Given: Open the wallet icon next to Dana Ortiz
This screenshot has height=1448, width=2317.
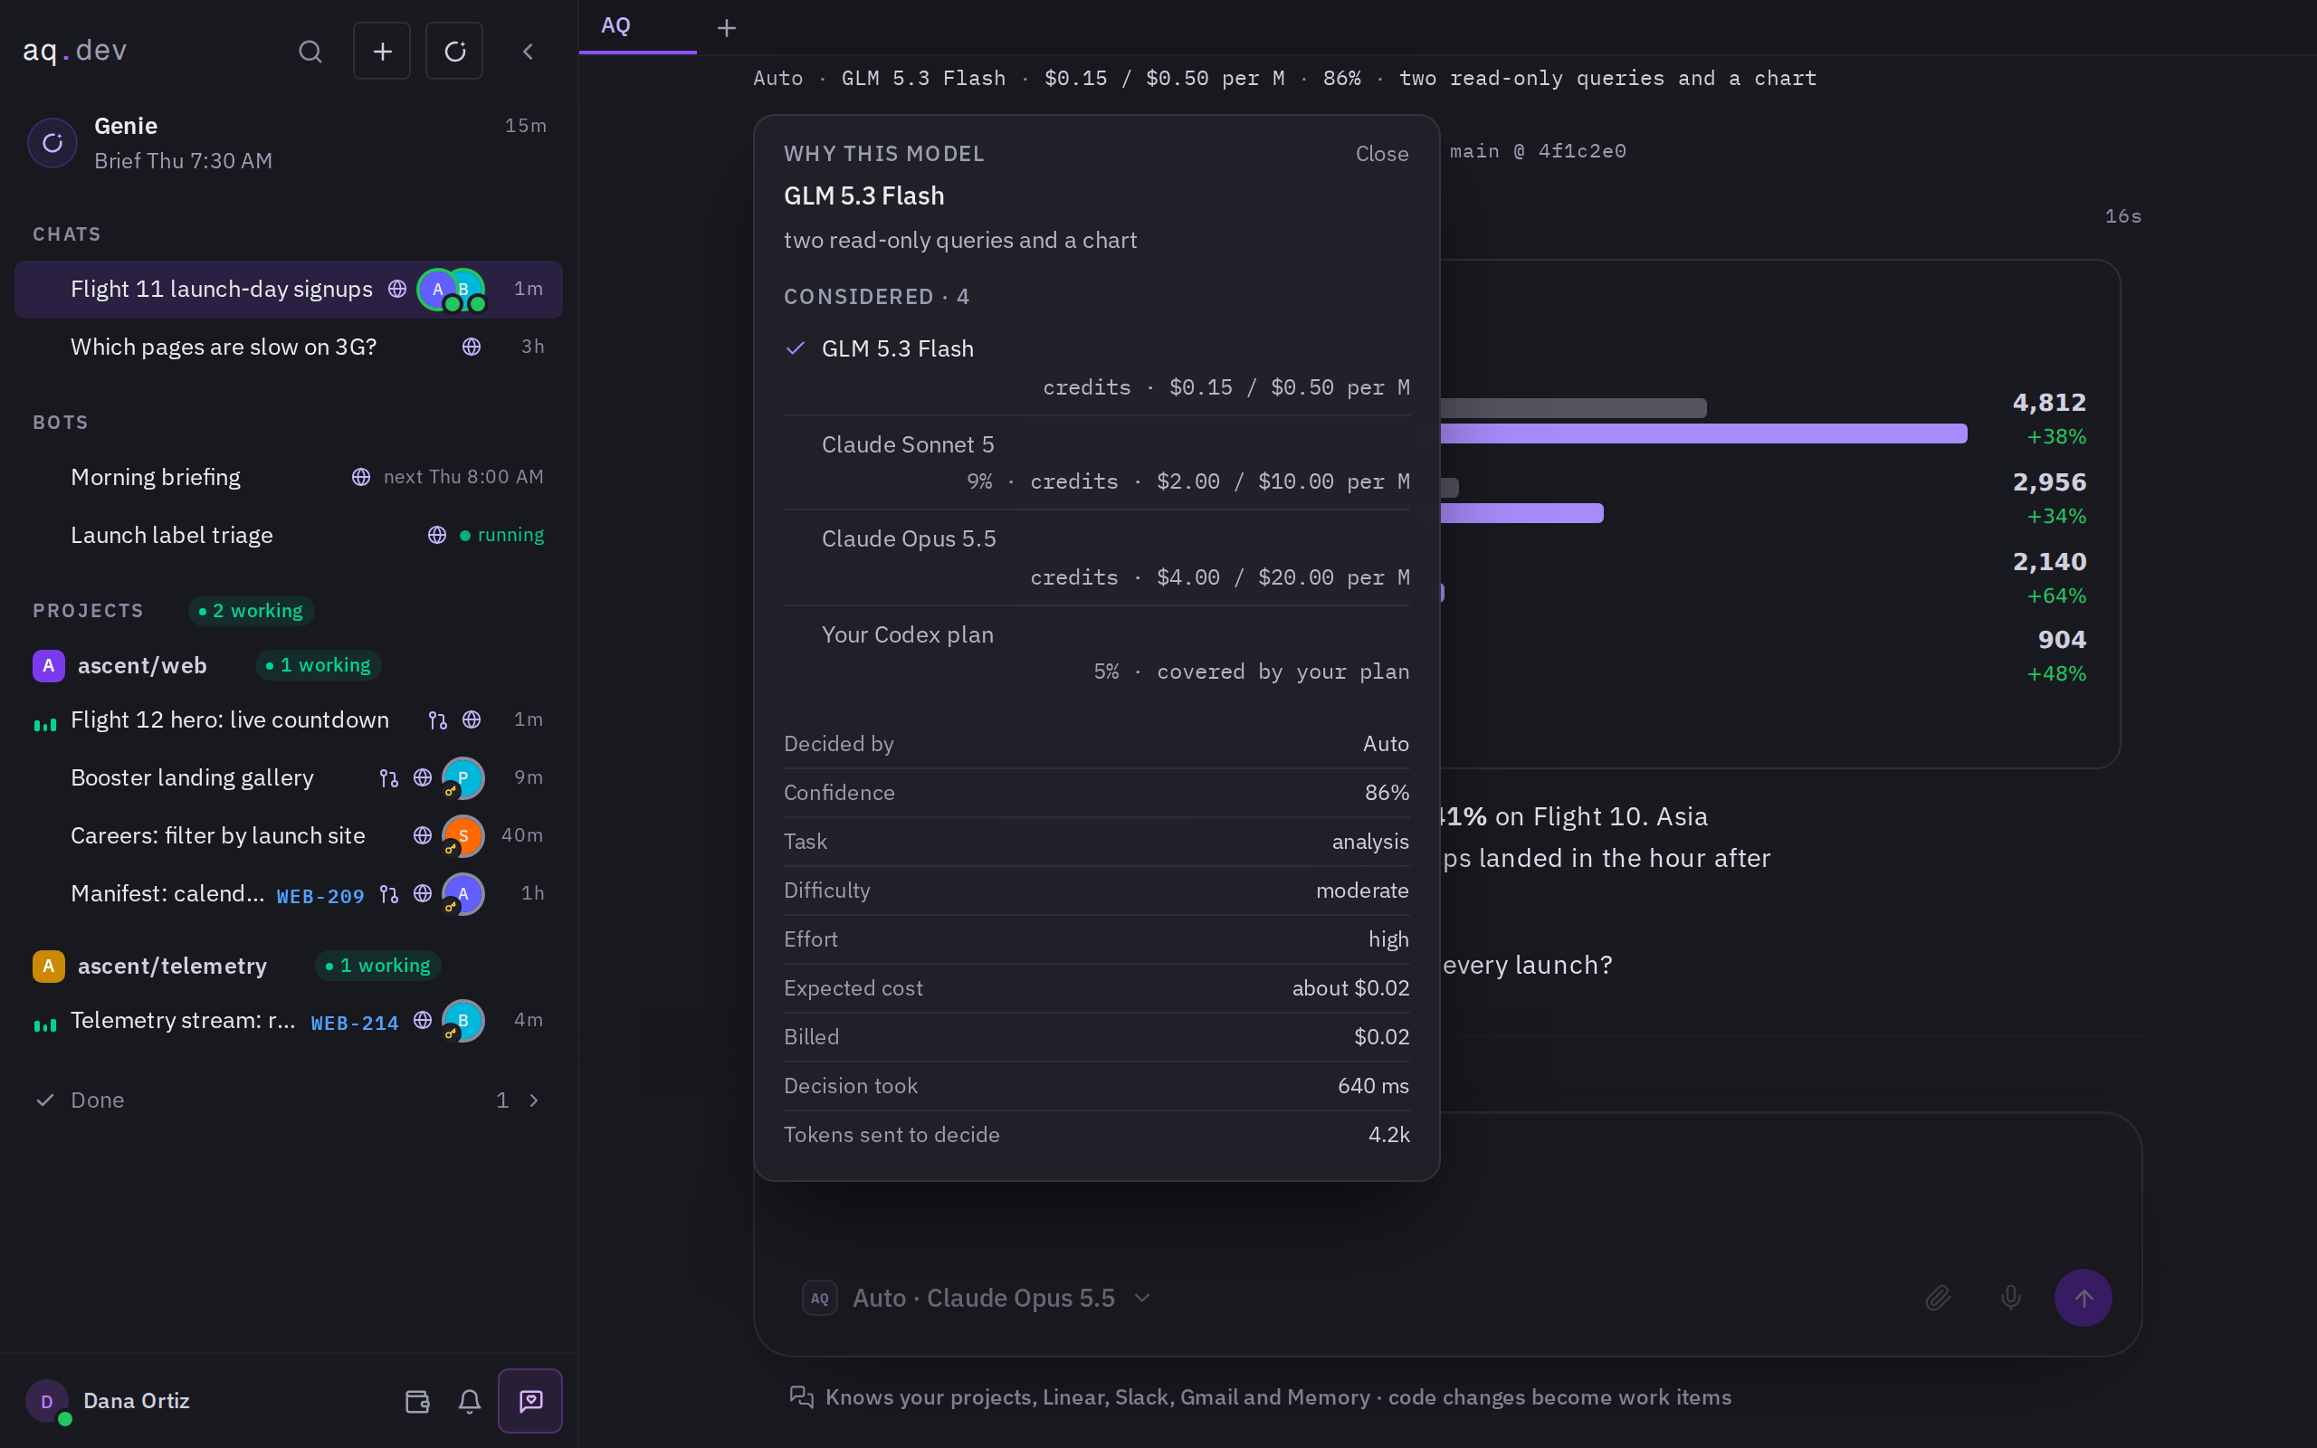Looking at the screenshot, I should point(417,1401).
